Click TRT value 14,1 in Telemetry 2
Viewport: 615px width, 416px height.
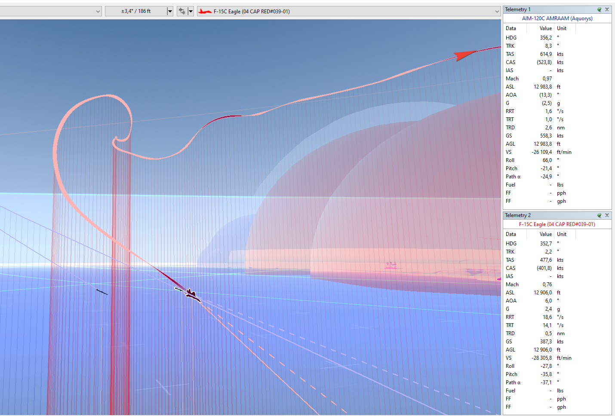click(x=547, y=325)
